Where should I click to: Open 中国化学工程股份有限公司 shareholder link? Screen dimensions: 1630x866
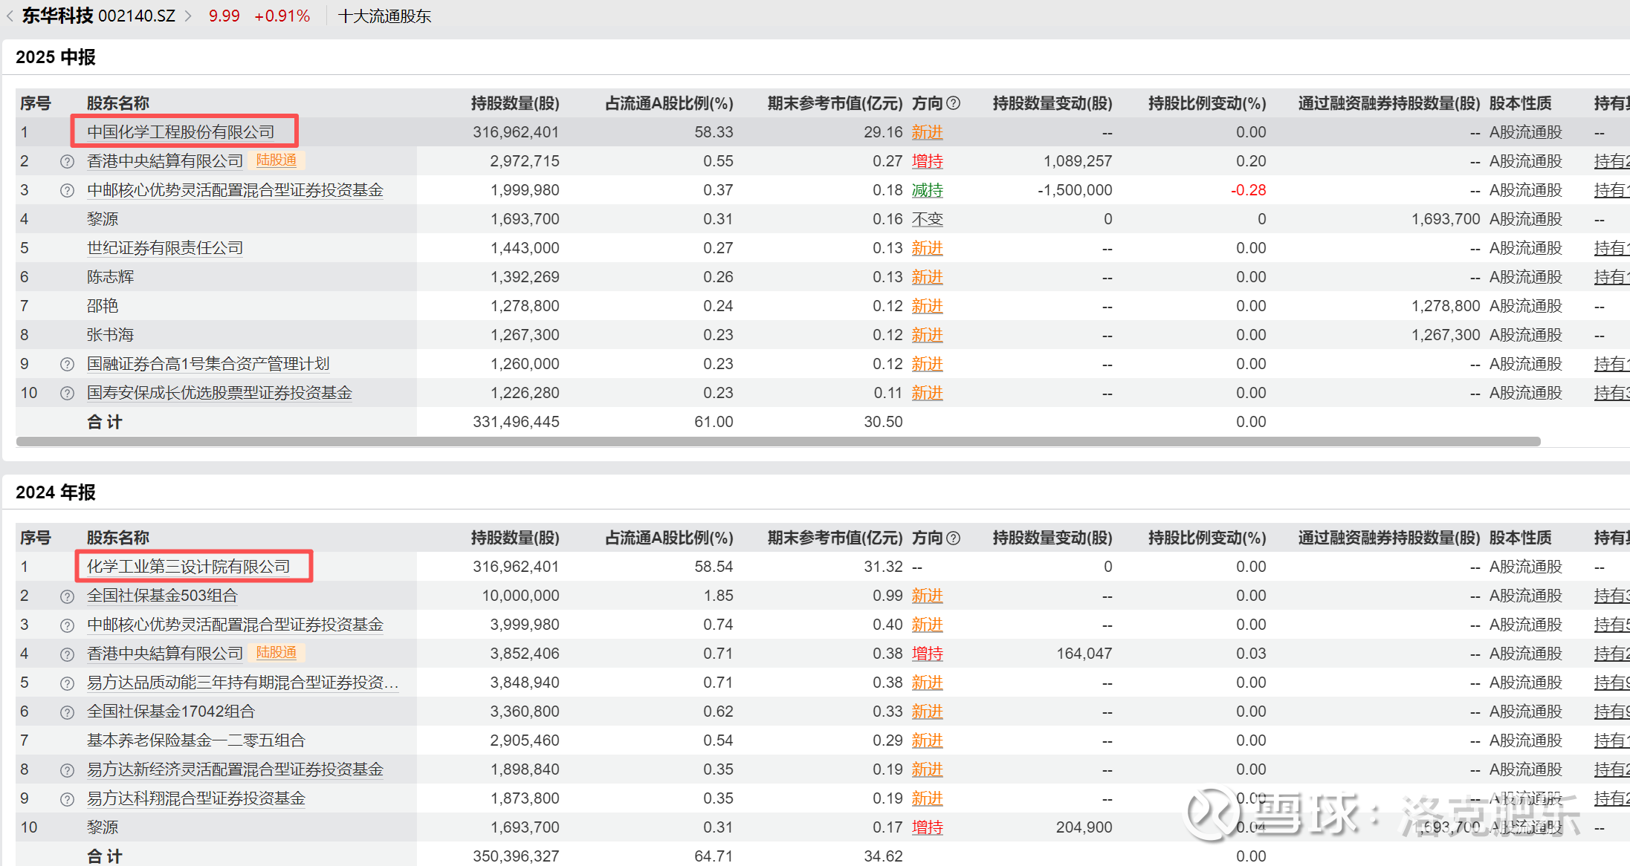click(x=181, y=132)
